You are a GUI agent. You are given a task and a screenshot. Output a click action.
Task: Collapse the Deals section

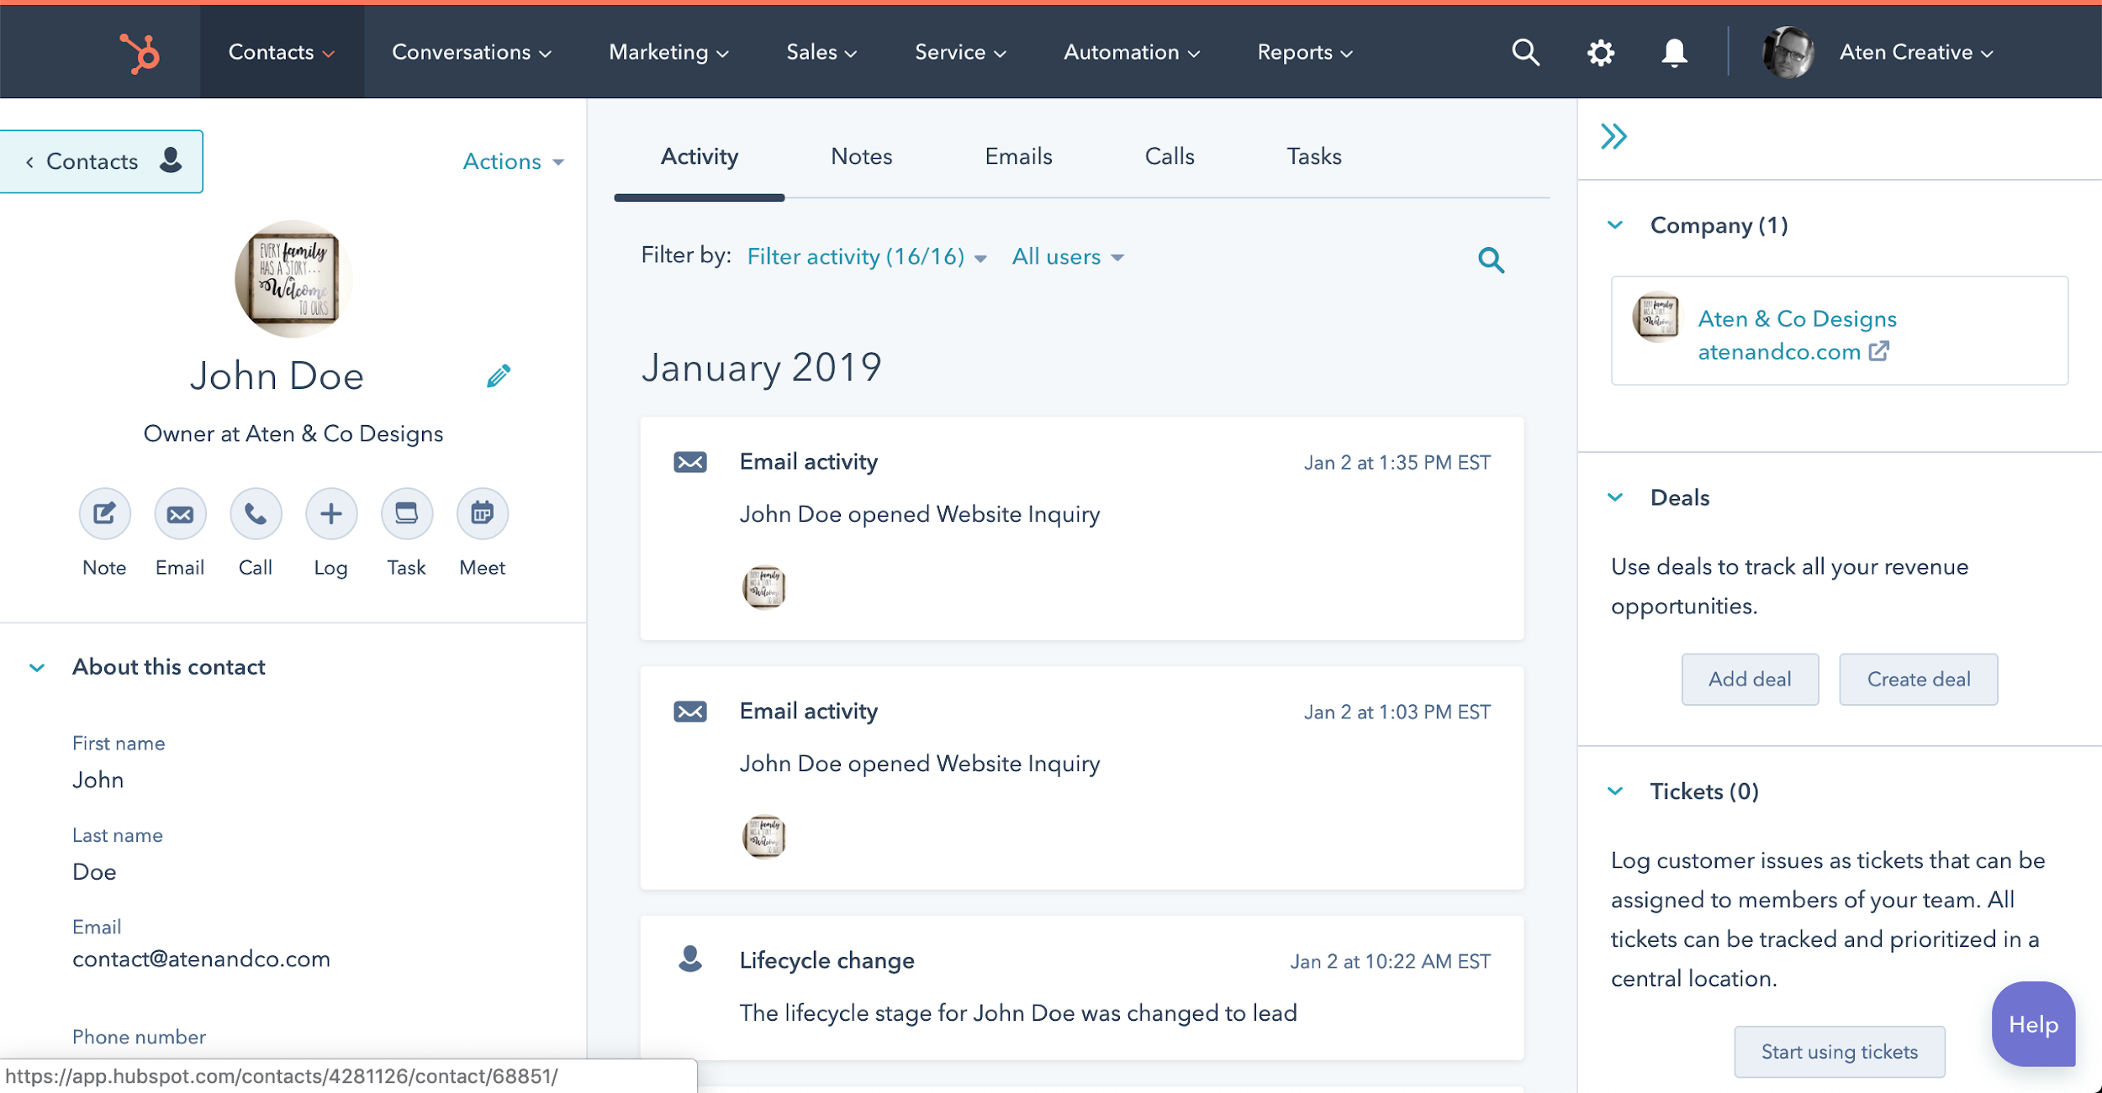click(1615, 497)
